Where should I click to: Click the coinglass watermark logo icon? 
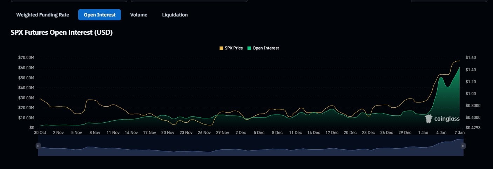coord(428,119)
